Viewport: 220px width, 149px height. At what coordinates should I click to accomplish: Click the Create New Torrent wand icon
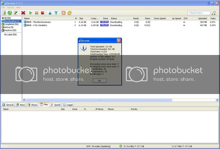point(16,13)
